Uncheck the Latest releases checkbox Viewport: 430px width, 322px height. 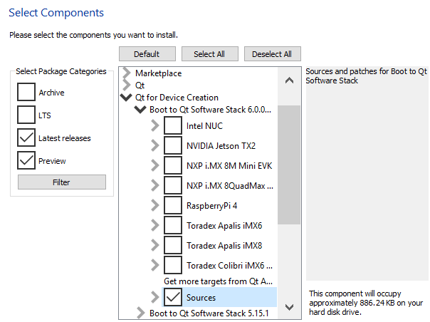[x=26, y=138]
